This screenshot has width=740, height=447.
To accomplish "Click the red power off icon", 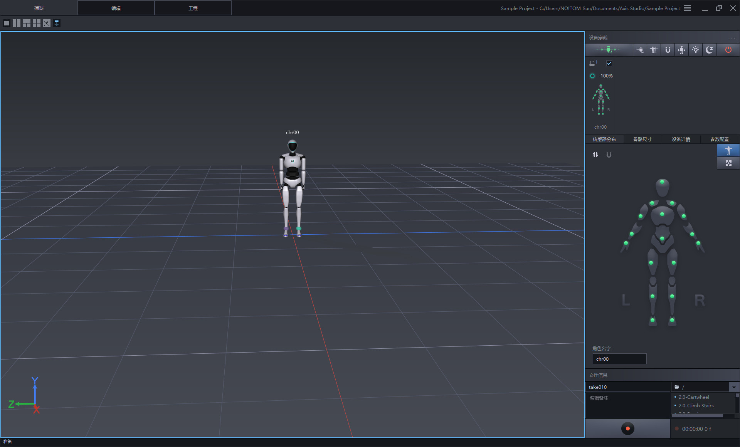I will click(728, 50).
